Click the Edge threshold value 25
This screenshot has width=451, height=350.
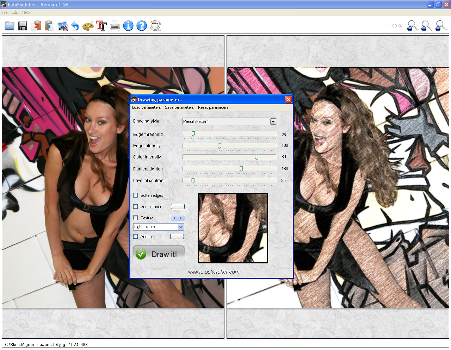pyautogui.click(x=284, y=135)
